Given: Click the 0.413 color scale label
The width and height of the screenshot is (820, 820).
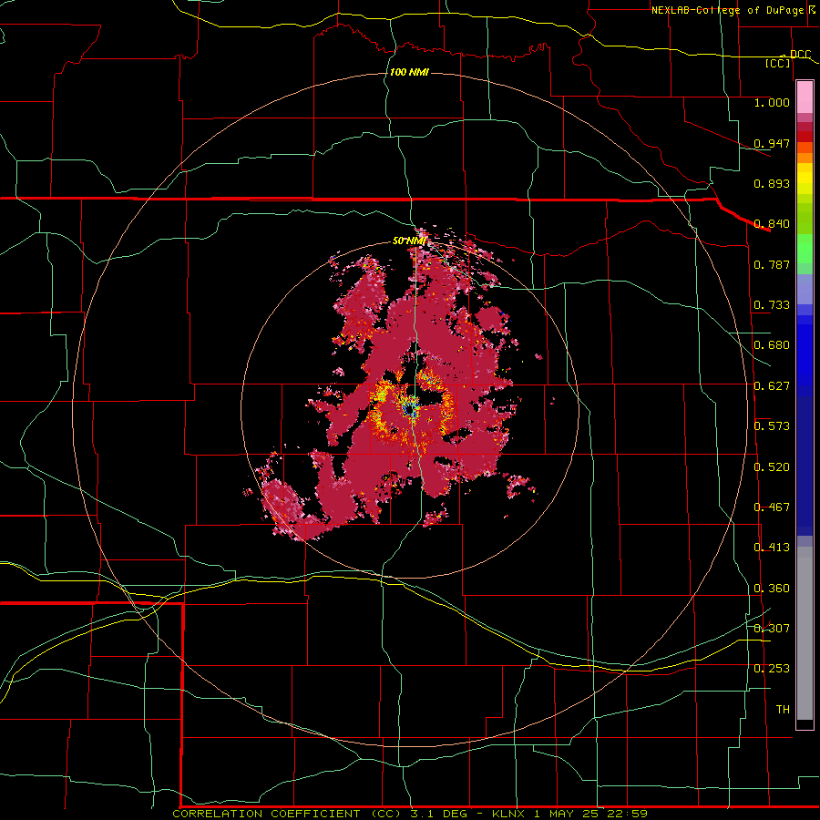Looking at the screenshot, I should pyautogui.click(x=772, y=548).
